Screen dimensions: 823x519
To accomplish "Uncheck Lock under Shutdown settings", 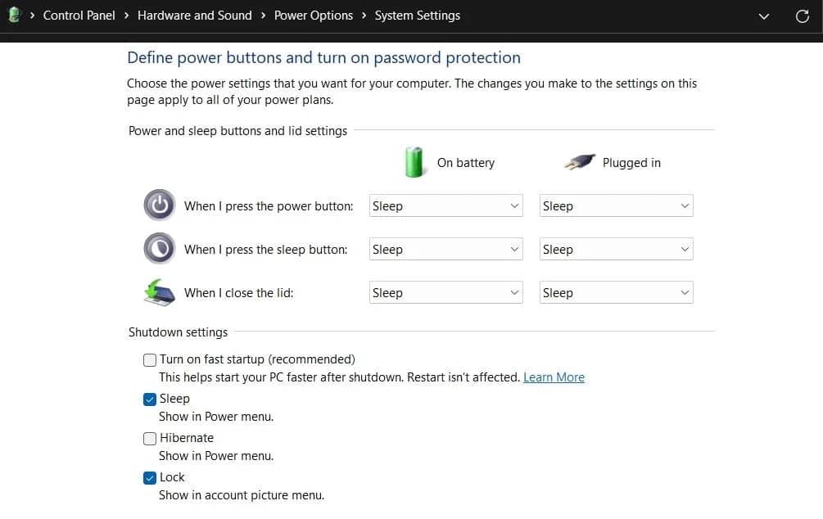I will coord(150,477).
